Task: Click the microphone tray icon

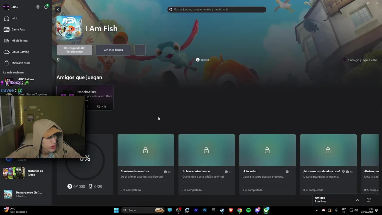Action: pos(336,210)
